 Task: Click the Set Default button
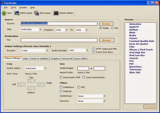pyautogui.click(x=150, y=107)
